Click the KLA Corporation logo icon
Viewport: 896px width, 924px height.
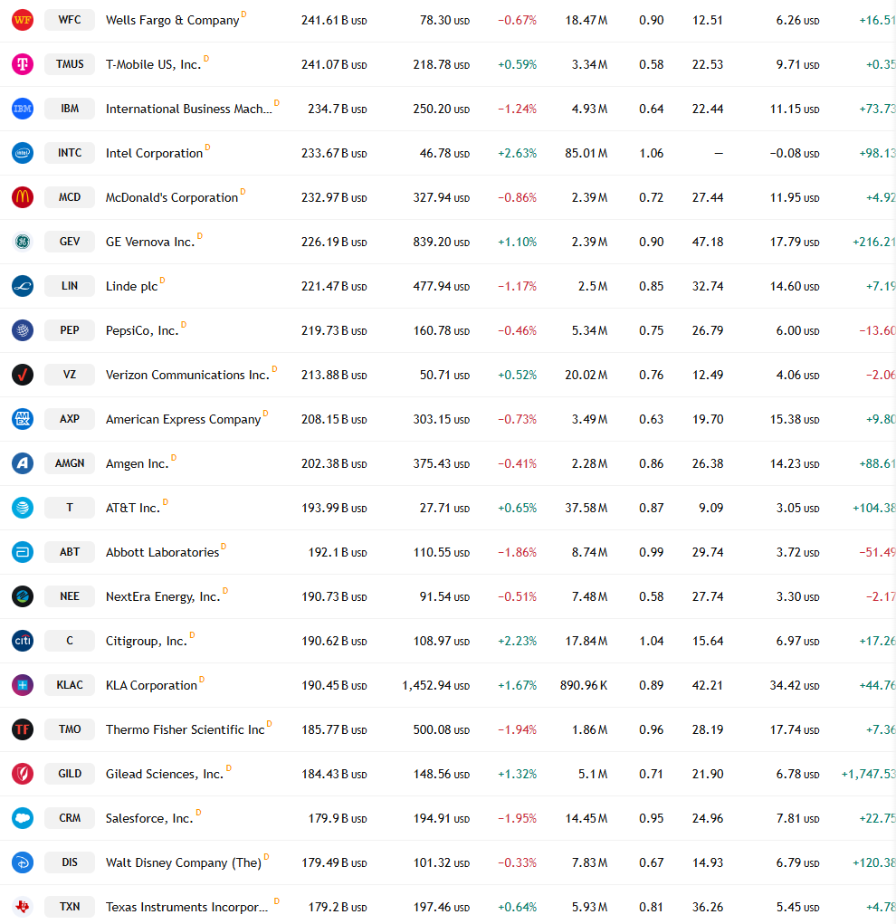(x=23, y=685)
